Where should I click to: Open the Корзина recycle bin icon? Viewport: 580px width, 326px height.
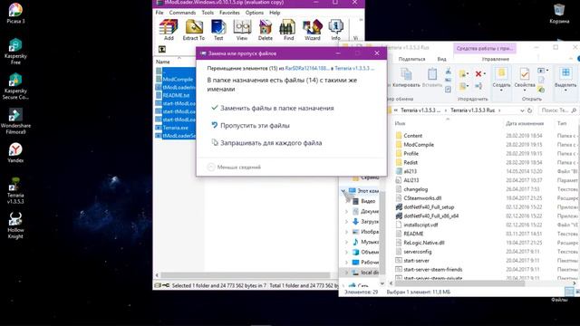(559, 14)
